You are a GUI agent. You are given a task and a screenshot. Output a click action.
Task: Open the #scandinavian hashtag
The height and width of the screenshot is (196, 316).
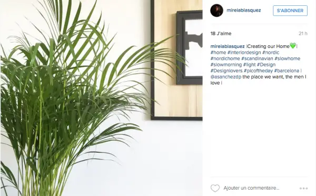[257, 58]
